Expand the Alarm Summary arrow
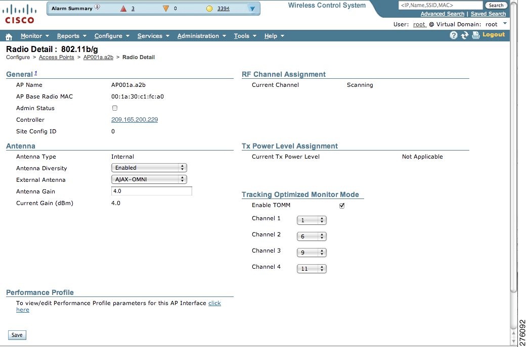527x347 pixels. point(252,9)
